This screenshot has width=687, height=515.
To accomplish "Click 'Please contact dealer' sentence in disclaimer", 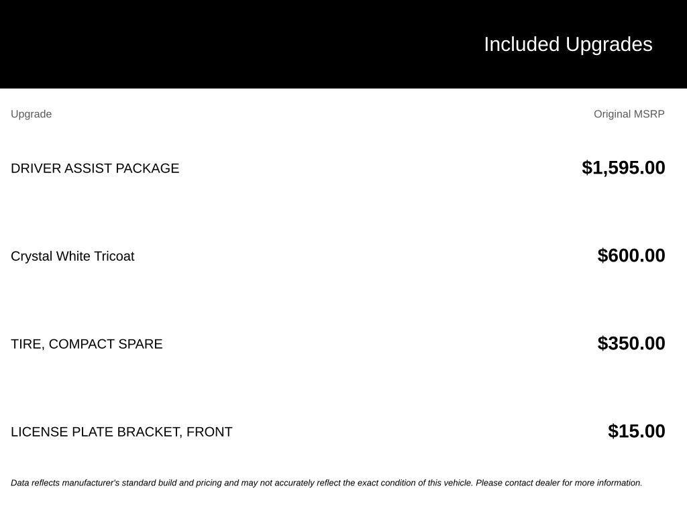I will pos(559,483).
